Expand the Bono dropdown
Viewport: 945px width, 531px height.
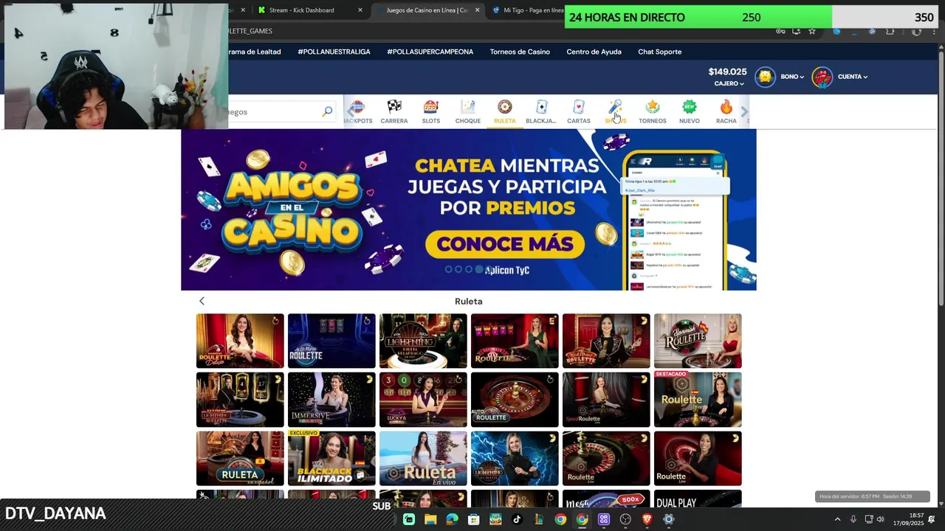(792, 77)
